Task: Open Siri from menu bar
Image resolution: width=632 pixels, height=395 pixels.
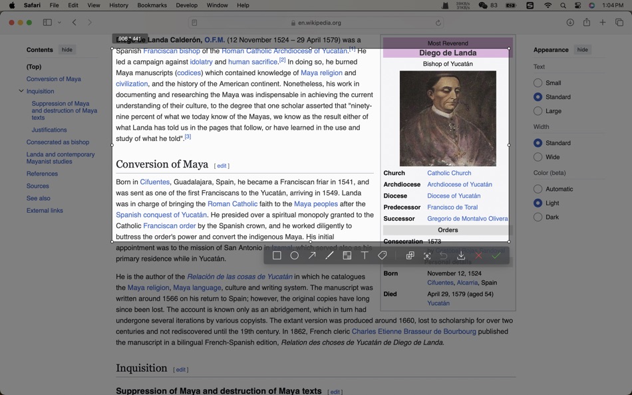Action: (591, 5)
